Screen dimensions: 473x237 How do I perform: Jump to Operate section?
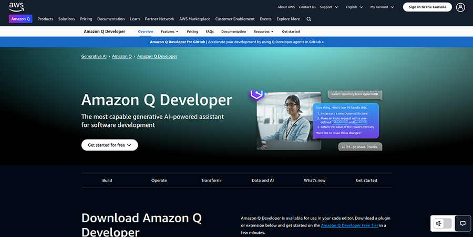pos(159,180)
